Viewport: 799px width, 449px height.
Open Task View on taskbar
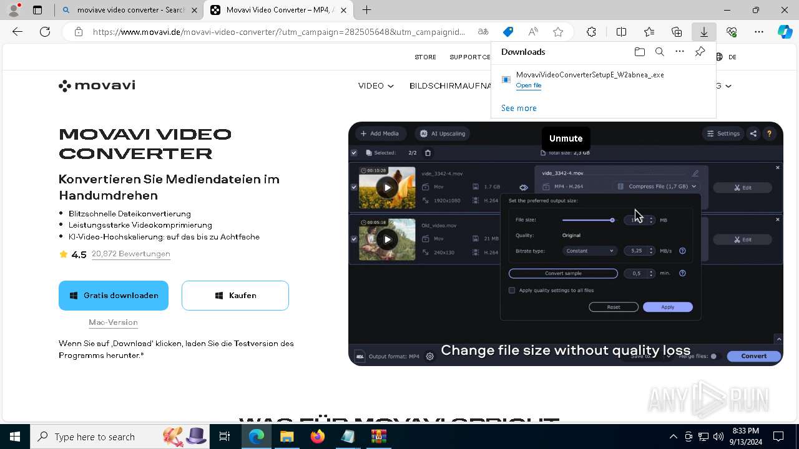pyautogui.click(x=225, y=437)
